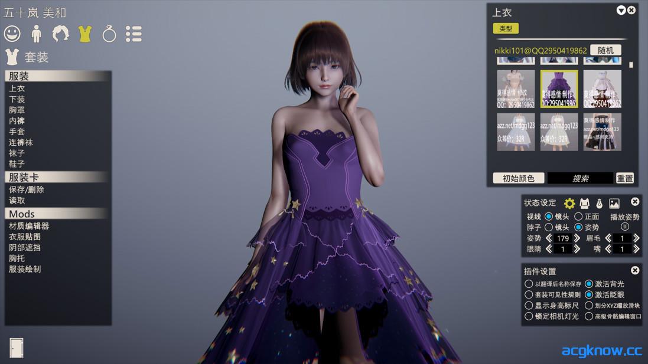Image resolution: width=648 pixels, height=364 pixels.
Task: Collapse the 上衣 panel with the triangle icon
Action: click(x=621, y=10)
